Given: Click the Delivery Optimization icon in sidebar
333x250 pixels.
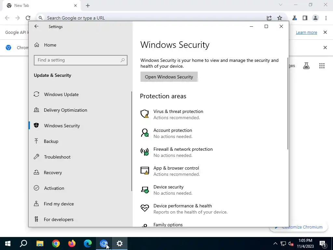Looking at the screenshot, I should (36, 110).
